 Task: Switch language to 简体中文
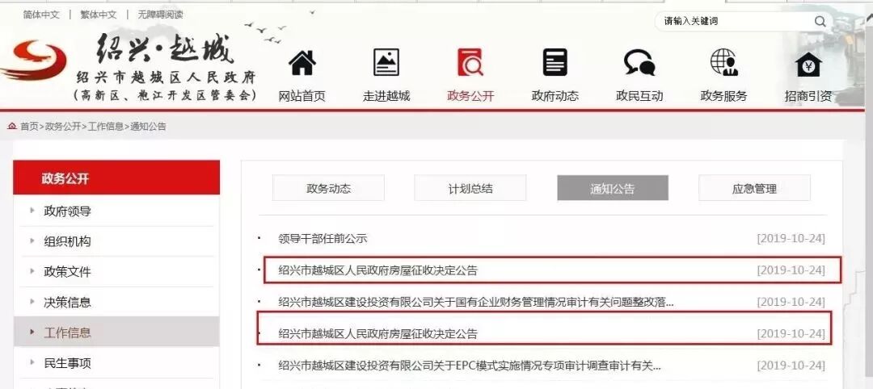click(x=41, y=15)
